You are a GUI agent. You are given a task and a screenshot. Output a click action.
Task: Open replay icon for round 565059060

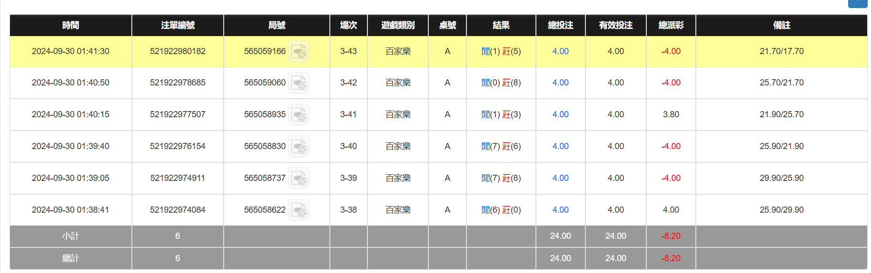(x=299, y=83)
